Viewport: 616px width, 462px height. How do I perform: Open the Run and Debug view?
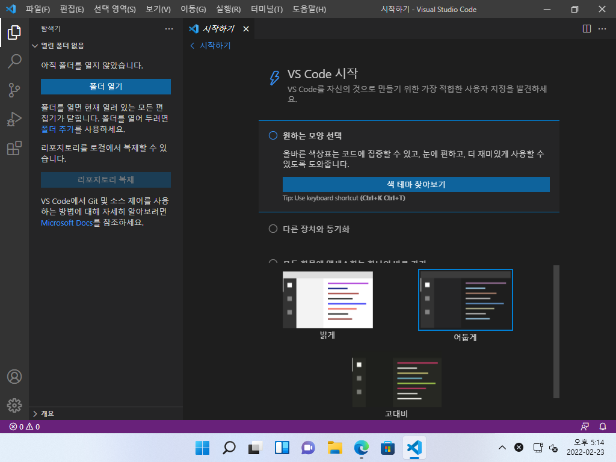pos(14,119)
